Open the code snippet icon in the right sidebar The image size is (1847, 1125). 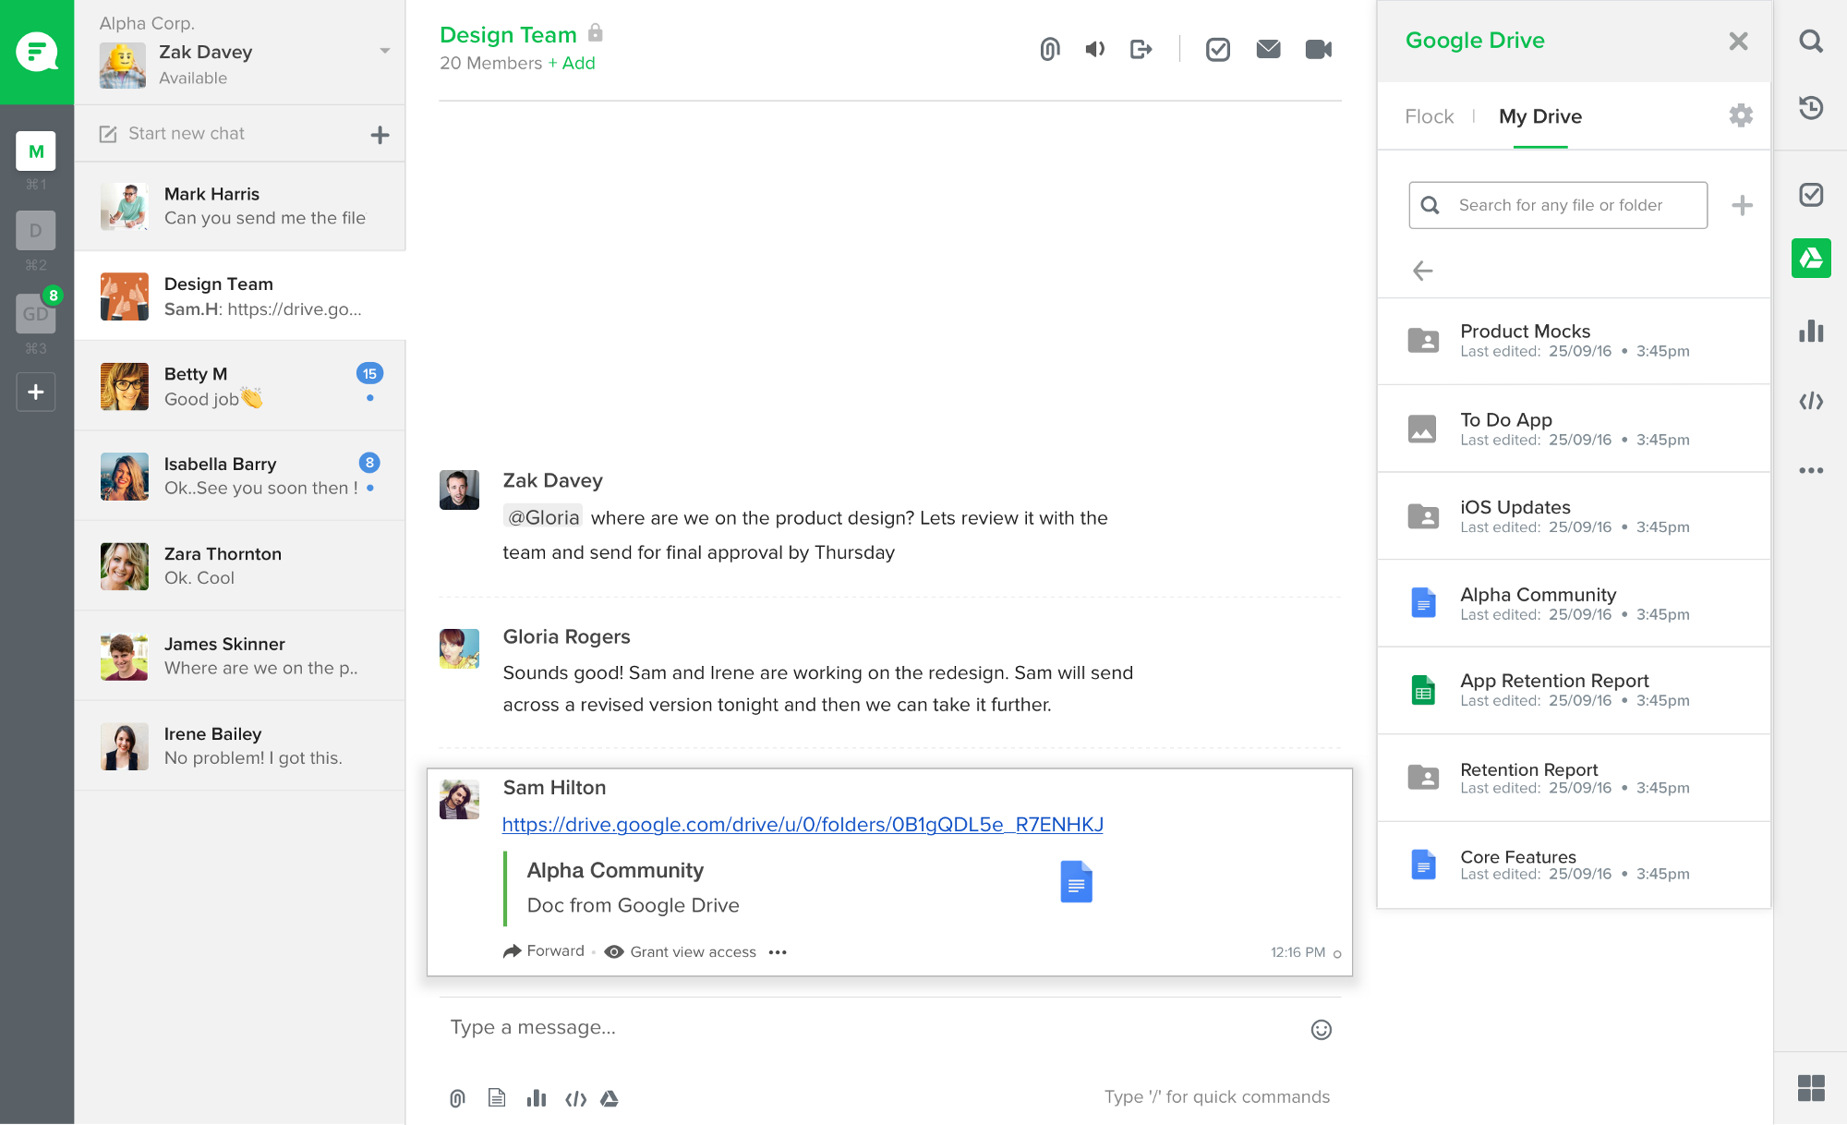[1810, 401]
